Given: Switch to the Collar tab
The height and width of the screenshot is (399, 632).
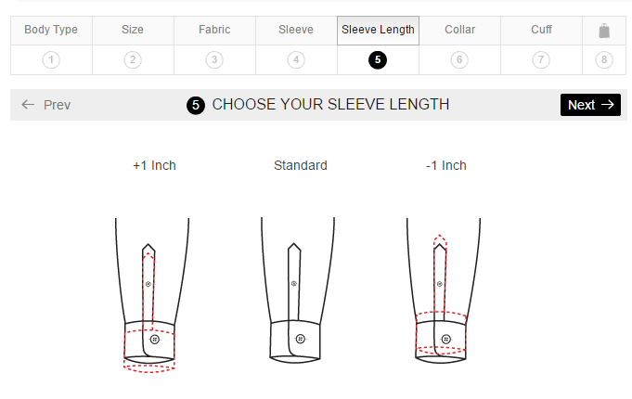Looking at the screenshot, I should pos(459,30).
